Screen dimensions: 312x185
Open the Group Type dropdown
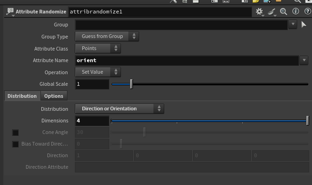coord(107,36)
